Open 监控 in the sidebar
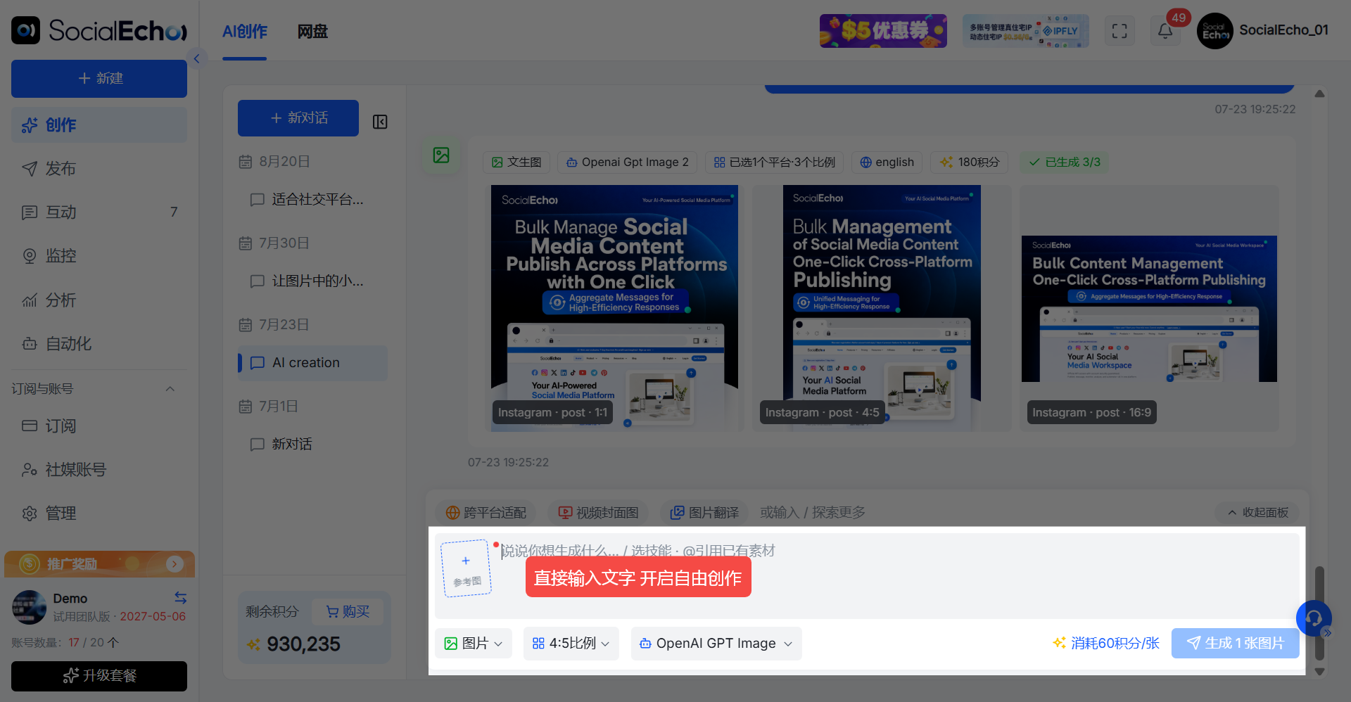 pos(99,256)
